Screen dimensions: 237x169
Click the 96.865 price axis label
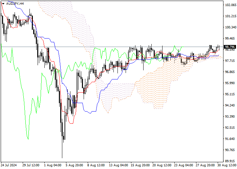pyautogui.click(x=231, y=72)
